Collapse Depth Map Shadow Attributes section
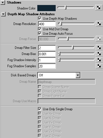Screen dimensions: 103x138 click(3, 14)
